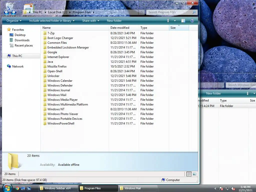Select the Windows Calendar folder
The width and height of the screenshot is (256, 192).
click(x=60, y=80)
